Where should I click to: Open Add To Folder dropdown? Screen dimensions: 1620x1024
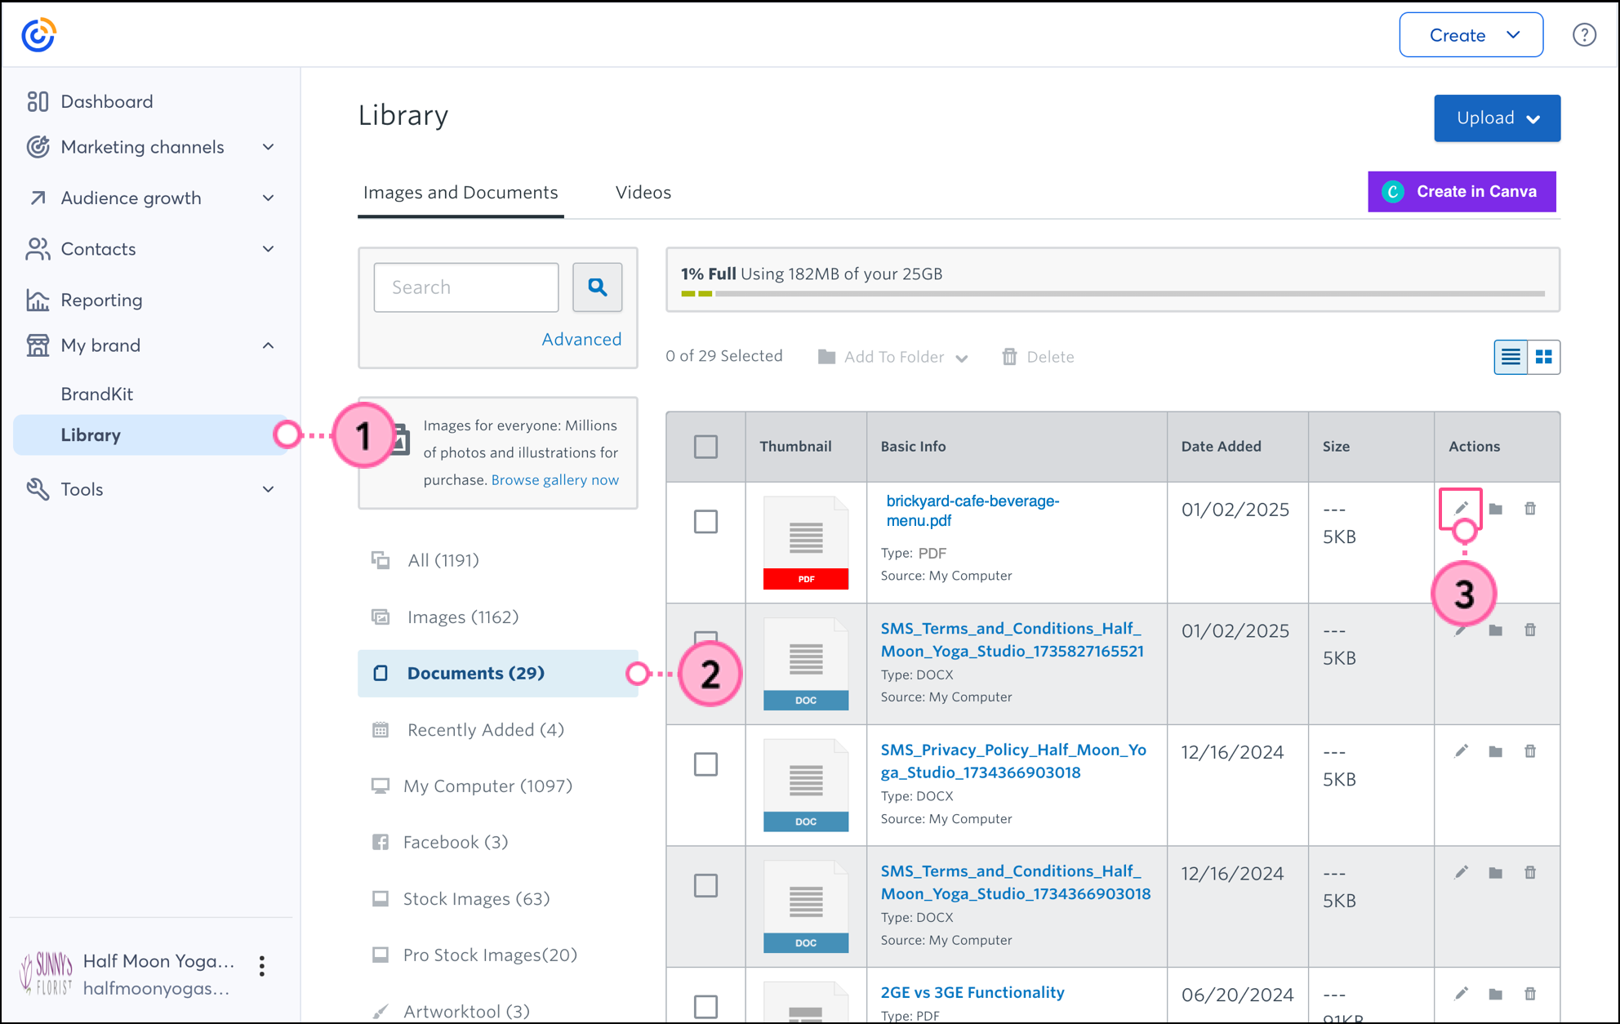[893, 357]
